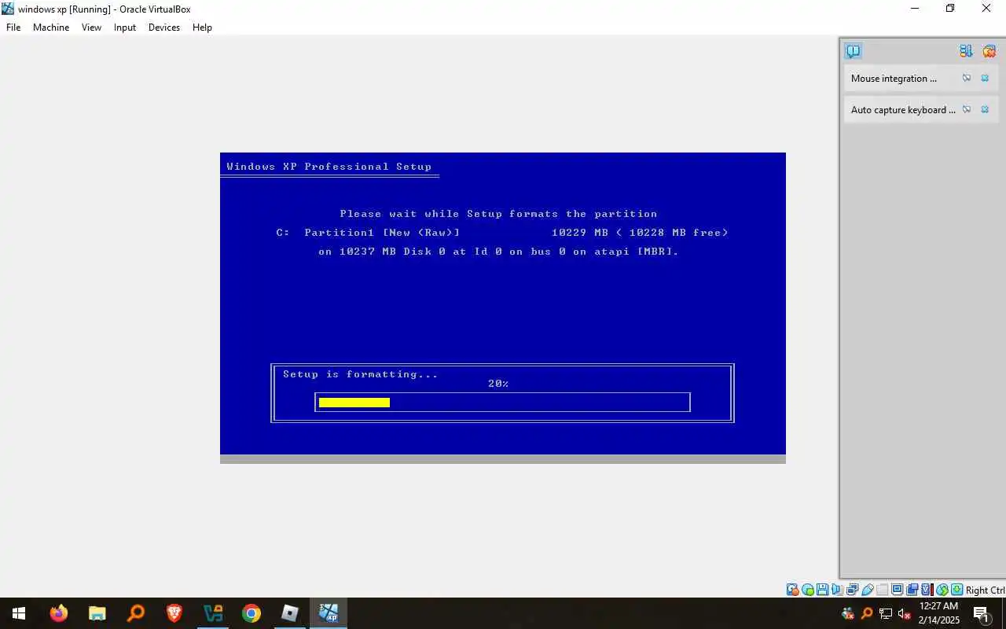
Task: Dismiss the Auto capture keyboard notification
Action: point(985,110)
